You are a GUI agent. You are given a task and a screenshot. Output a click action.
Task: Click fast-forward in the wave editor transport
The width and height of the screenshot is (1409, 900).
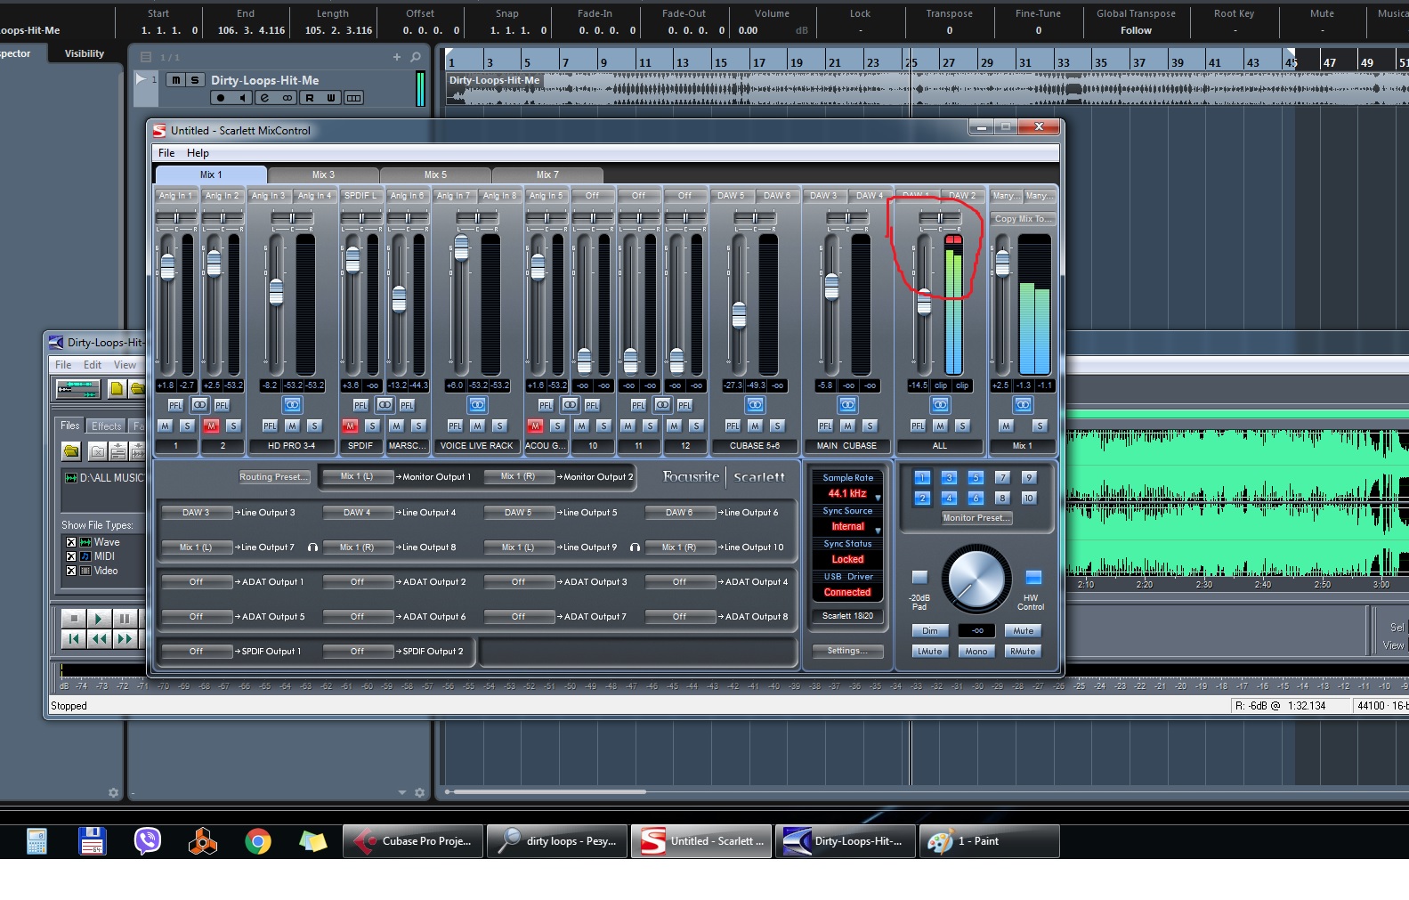pyautogui.click(x=124, y=638)
